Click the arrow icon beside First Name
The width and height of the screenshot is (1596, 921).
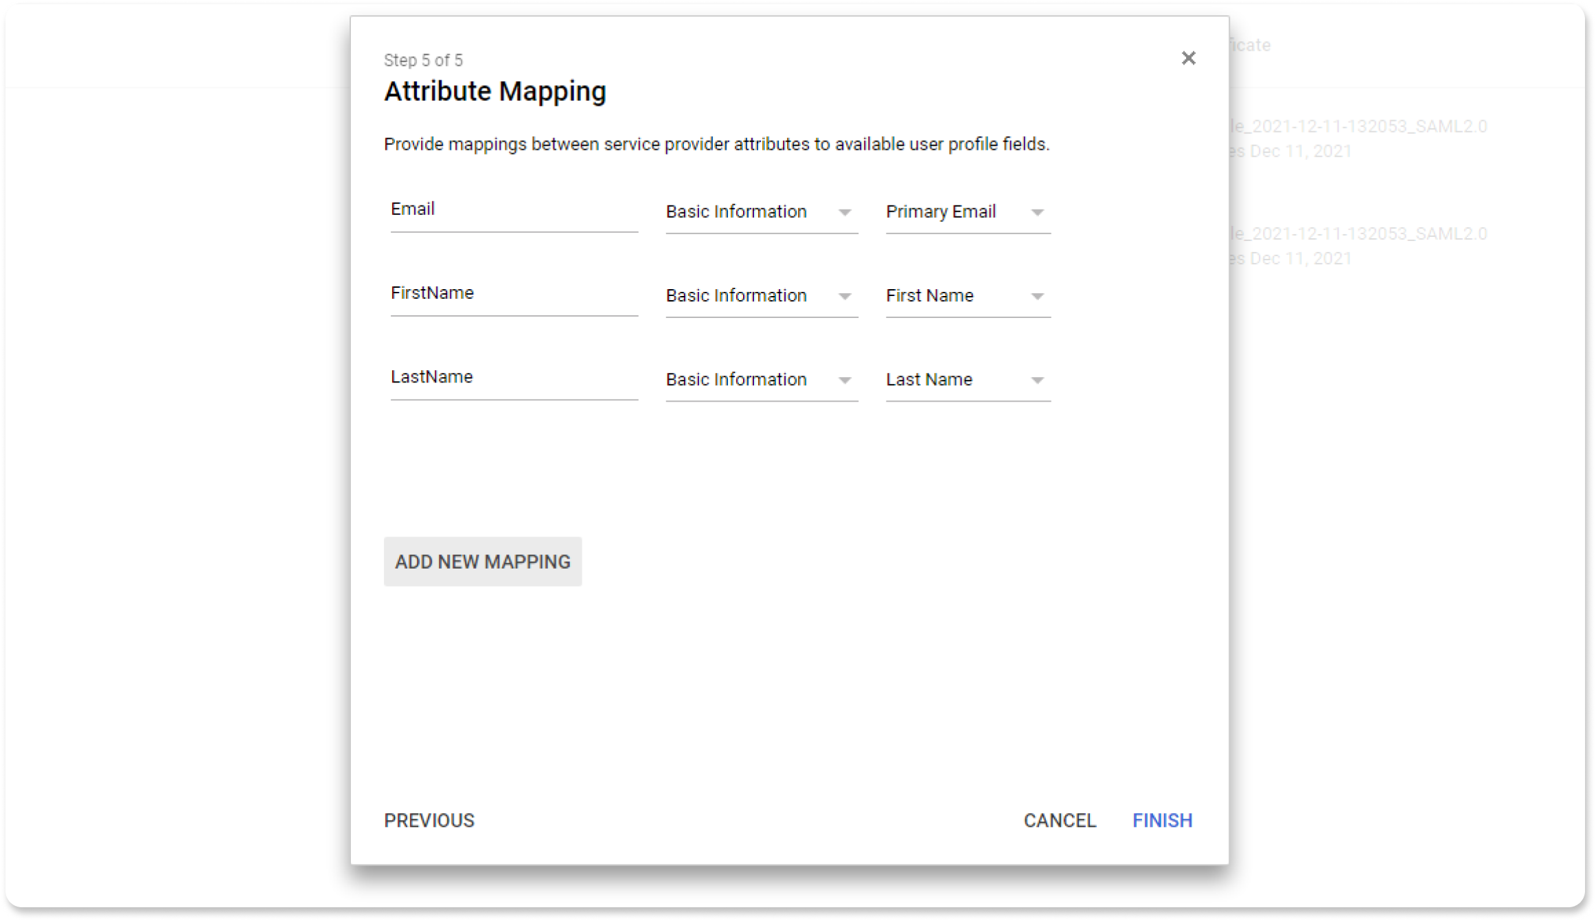click(1037, 296)
